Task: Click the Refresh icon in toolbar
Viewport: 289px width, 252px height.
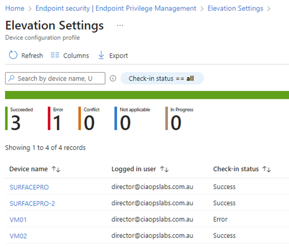Action: click(13, 56)
